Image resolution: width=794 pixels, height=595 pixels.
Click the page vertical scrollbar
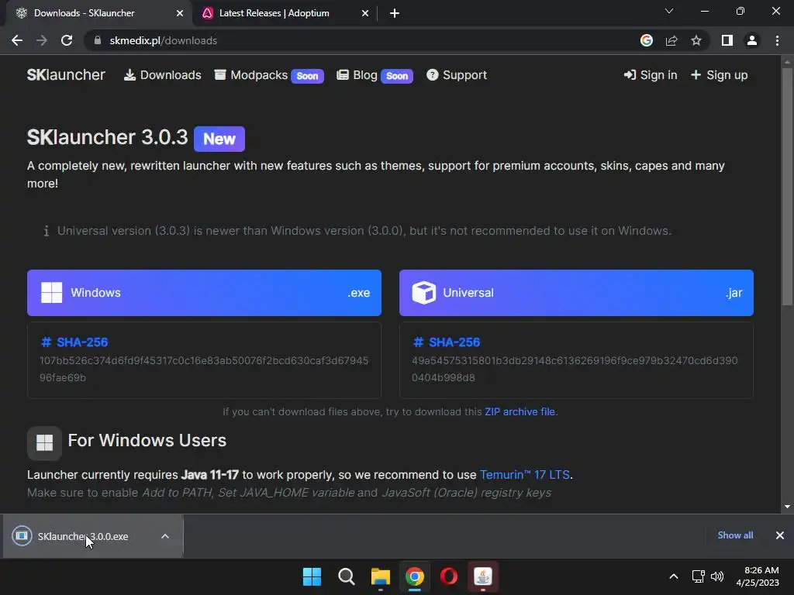787,186
